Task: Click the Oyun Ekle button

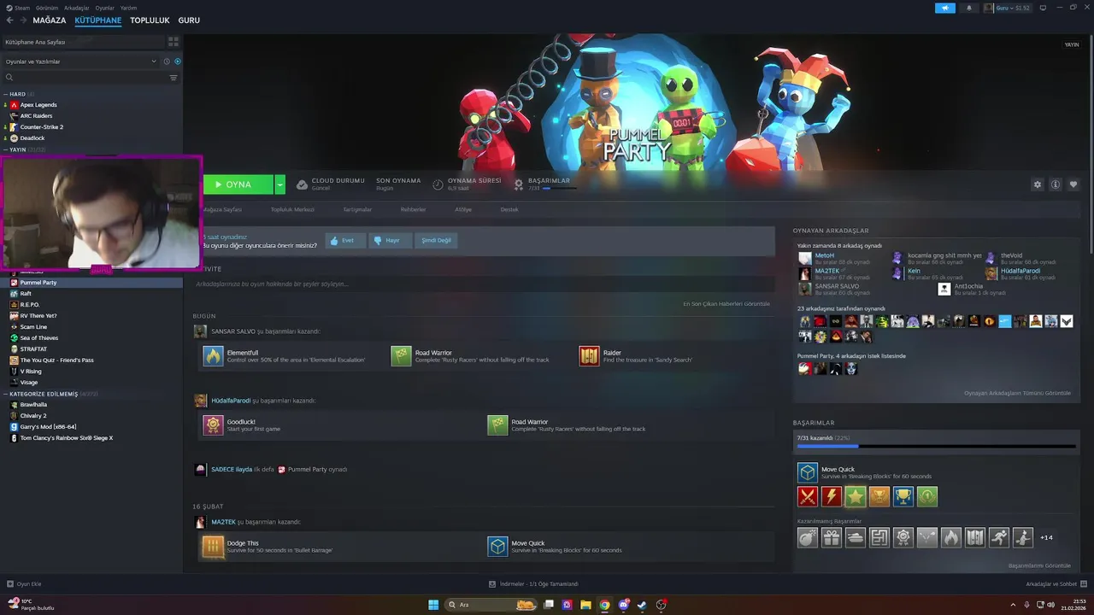Action: tap(24, 584)
